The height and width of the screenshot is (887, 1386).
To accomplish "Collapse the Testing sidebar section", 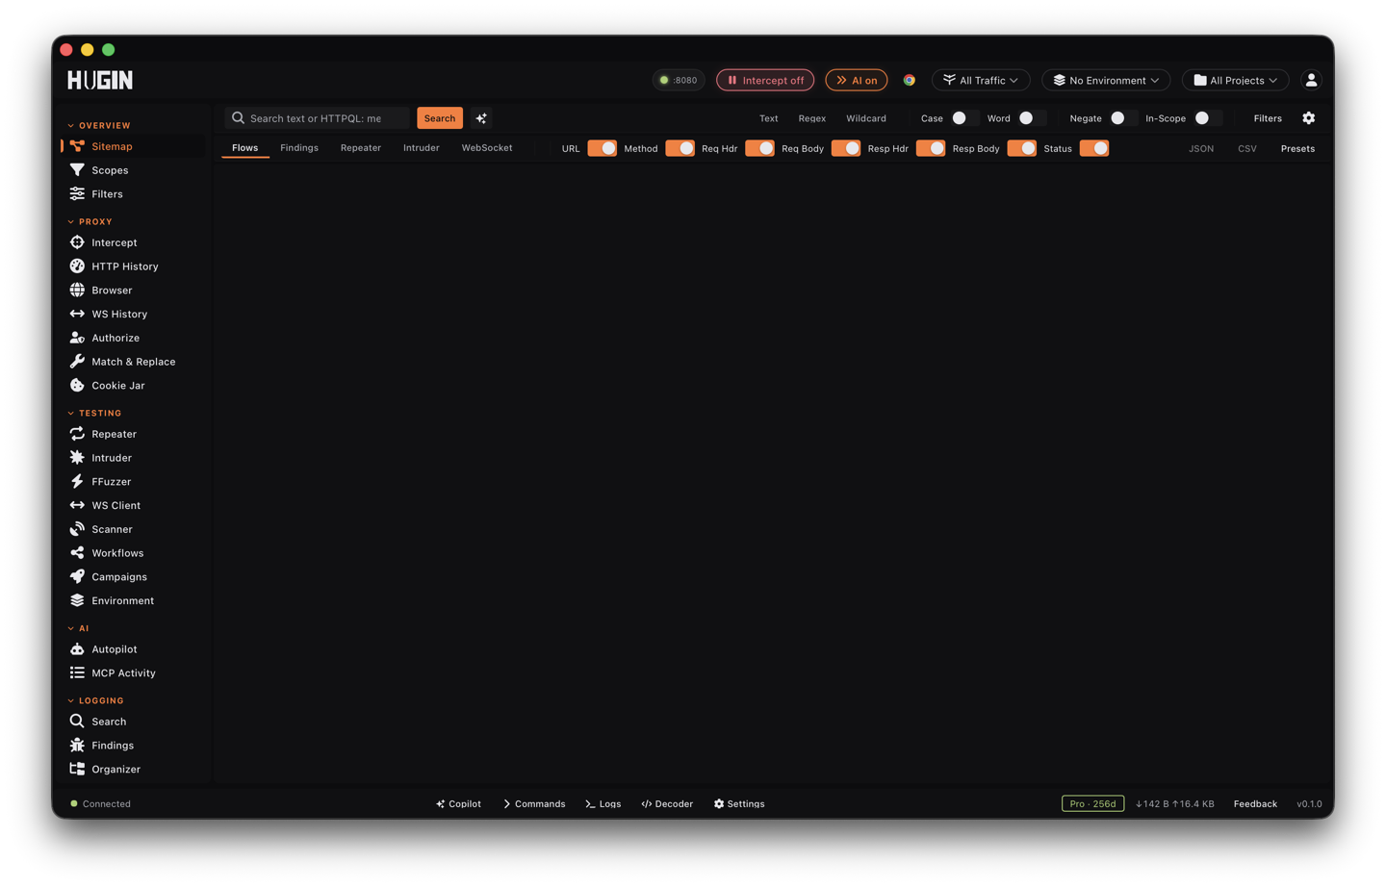I will point(94,413).
